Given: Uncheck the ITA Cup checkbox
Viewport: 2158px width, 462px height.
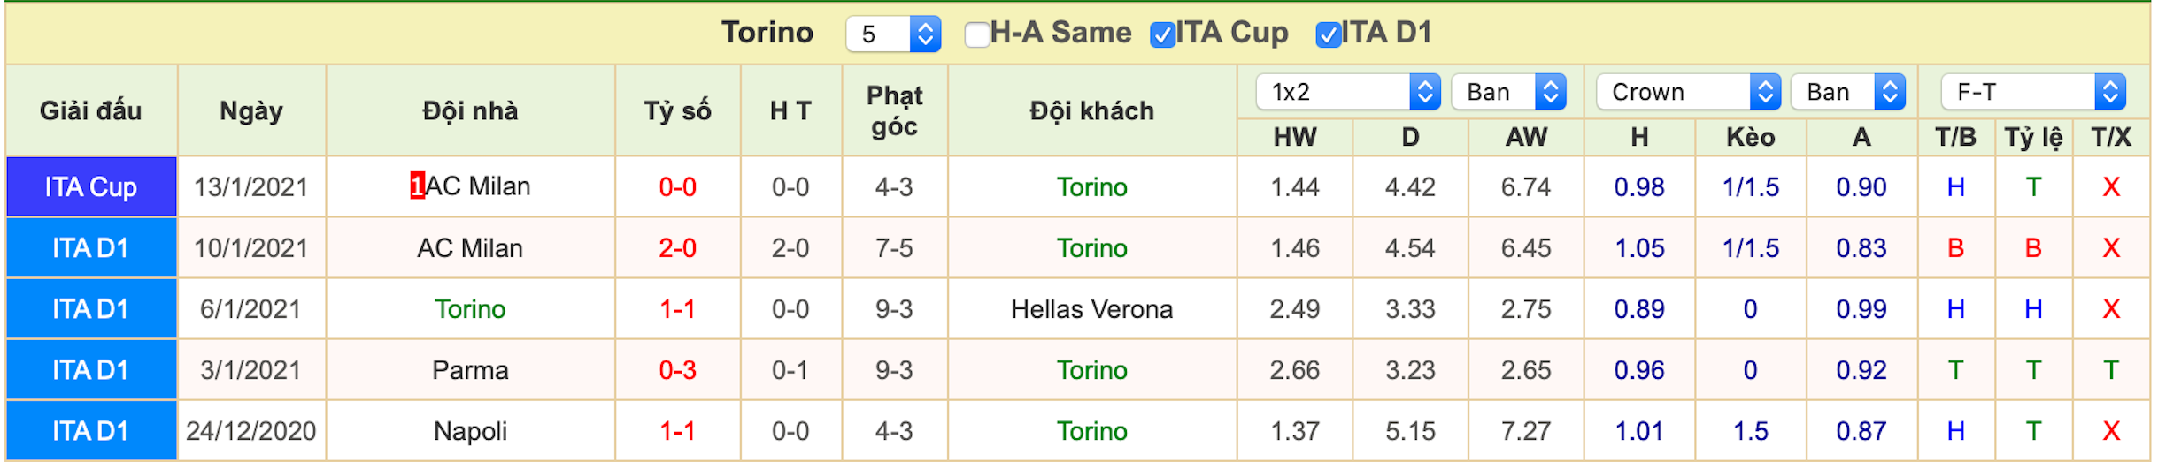Looking at the screenshot, I should [x=1162, y=34].
